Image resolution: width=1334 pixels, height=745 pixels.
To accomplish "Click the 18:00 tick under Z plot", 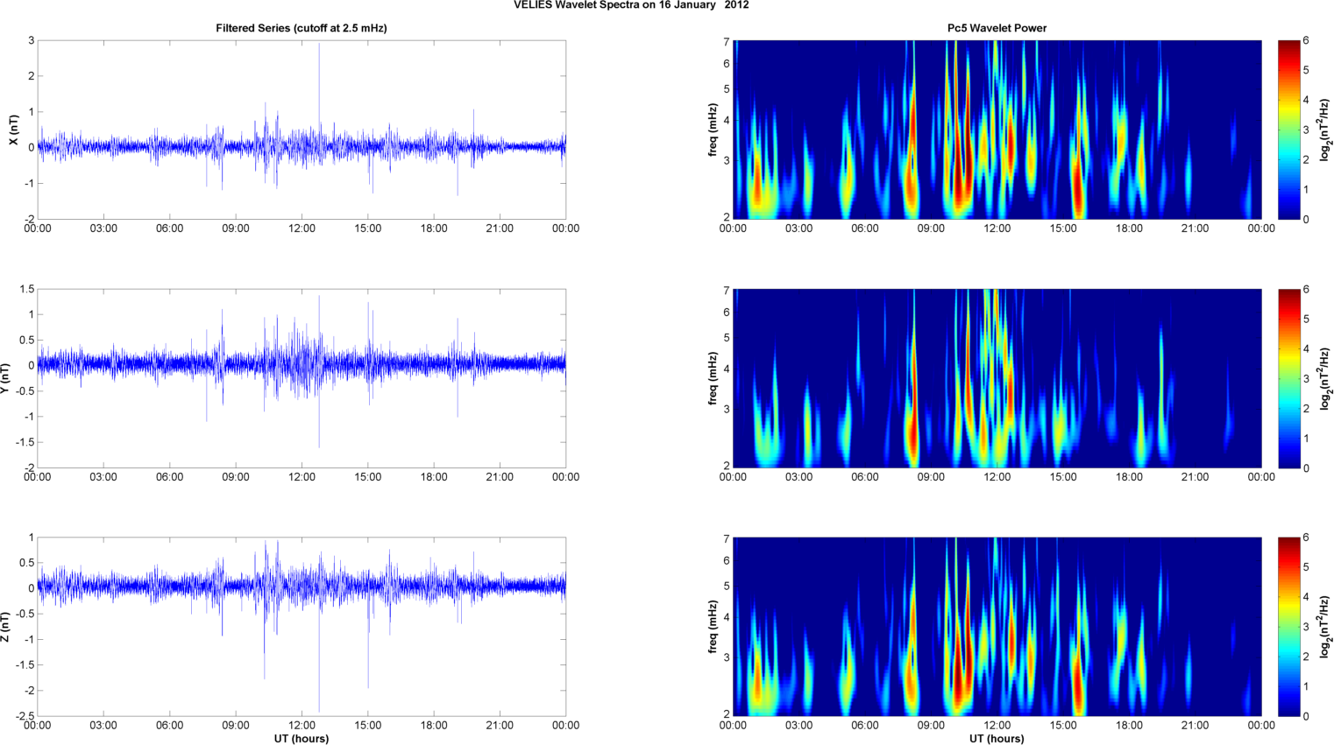I will pos(434,725).
